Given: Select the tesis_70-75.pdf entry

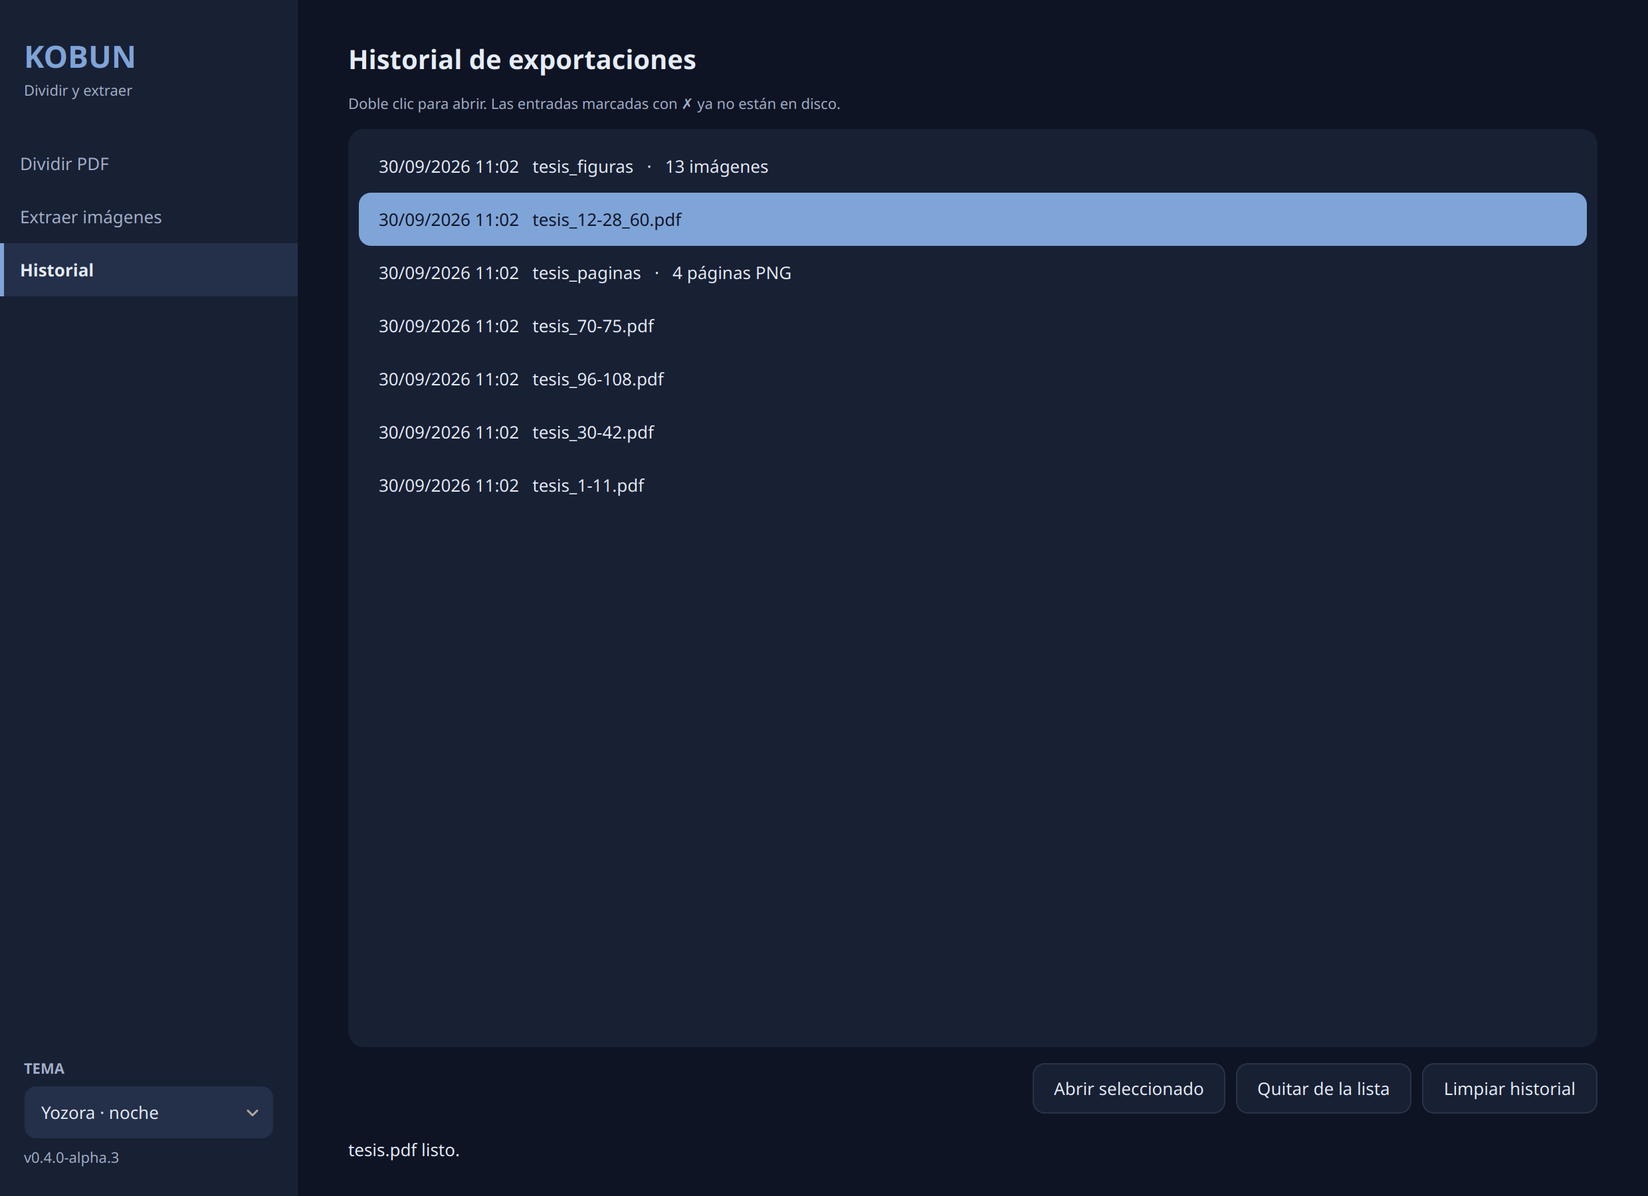Looking at the screenshot, I should click(x=972, y=326).
